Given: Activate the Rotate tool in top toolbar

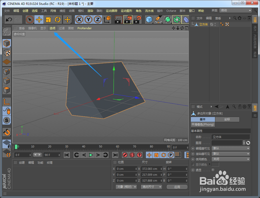Looking at the screenshot, I should click(x=58, y=20).
